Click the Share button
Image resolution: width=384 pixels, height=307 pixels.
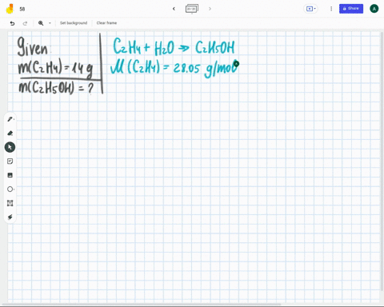(x=351, y=9)
